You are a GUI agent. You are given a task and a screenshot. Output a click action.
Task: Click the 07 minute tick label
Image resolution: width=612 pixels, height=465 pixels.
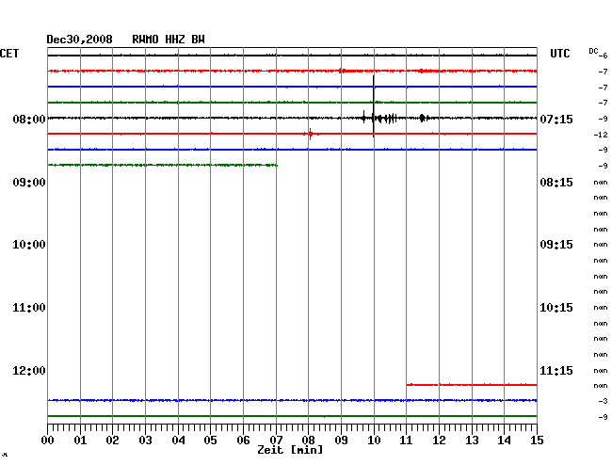pos(276,441)
